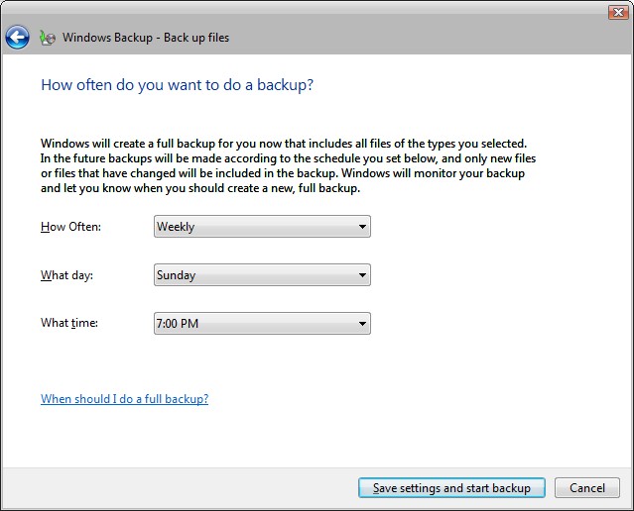Viewport: 634px width, 511px height.
Task: Go back using the blue arrow button
Action: pyautogui.click(x=17, y=38)
